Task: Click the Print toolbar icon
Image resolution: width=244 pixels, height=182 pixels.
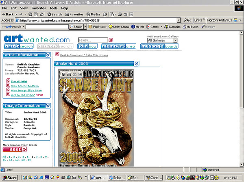Action: (x=120, y=14)
